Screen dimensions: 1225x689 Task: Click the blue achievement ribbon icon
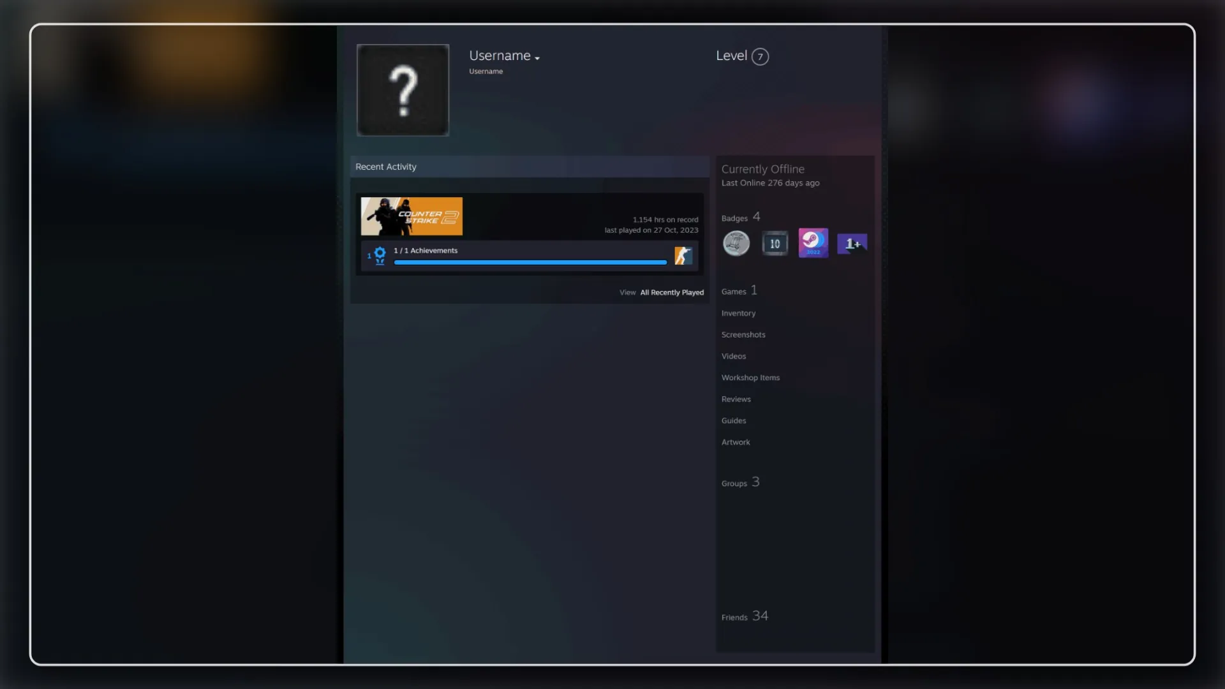pyautogui.click(x=380, y=256)
